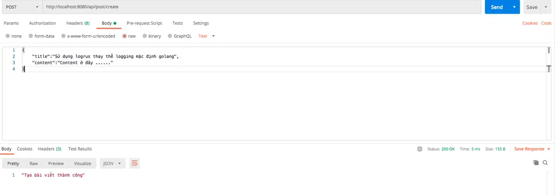Open the POST method dropdown
555x195 pixels.
[22, 7]
